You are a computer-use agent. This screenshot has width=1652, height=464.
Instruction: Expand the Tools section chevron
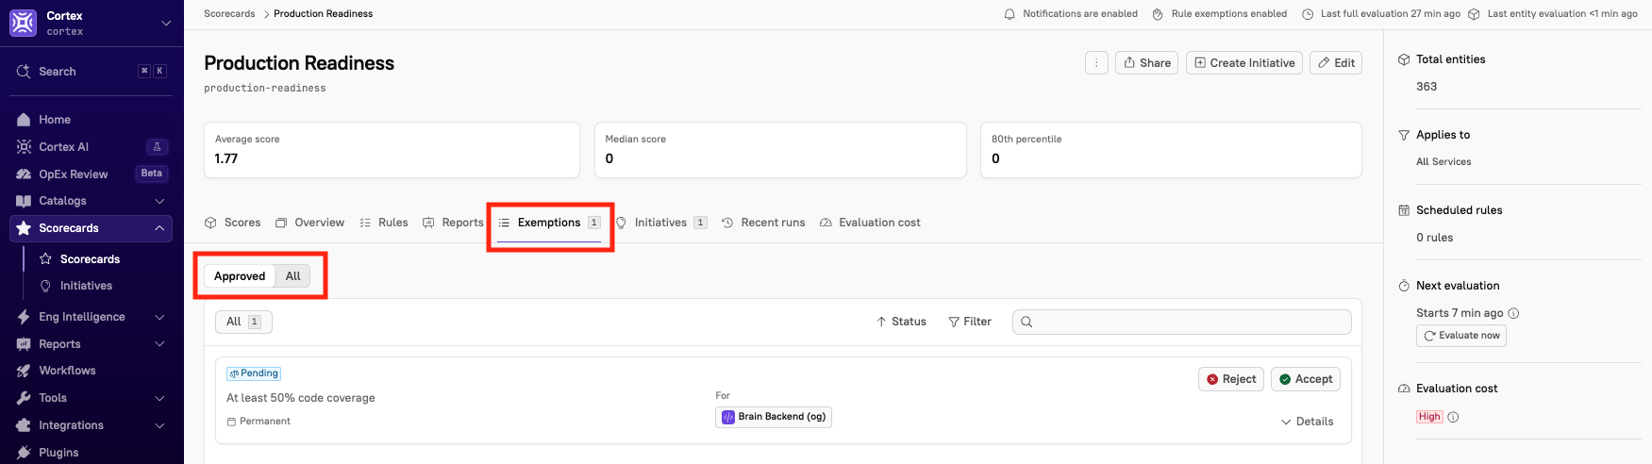159,398
